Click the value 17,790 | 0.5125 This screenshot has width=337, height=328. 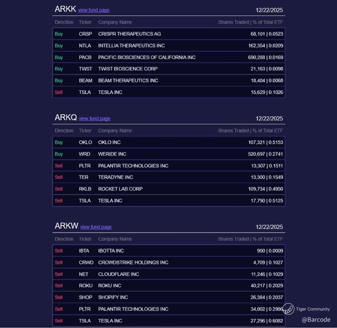[267, 201]
